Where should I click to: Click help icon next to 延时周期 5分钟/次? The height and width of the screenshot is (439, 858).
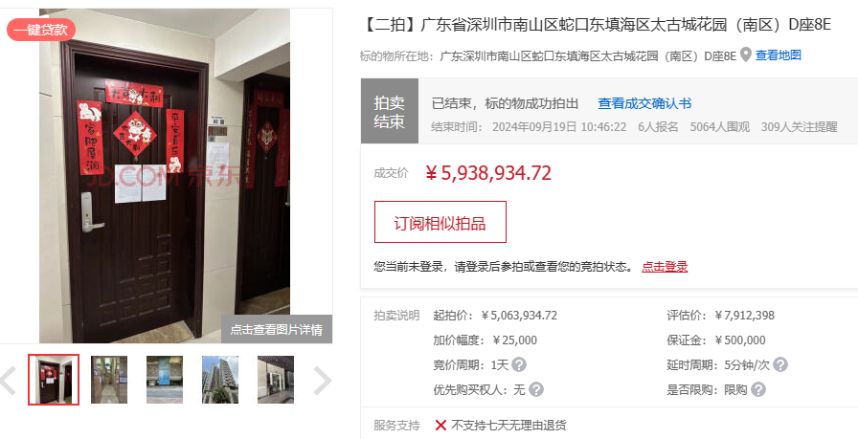780,364
